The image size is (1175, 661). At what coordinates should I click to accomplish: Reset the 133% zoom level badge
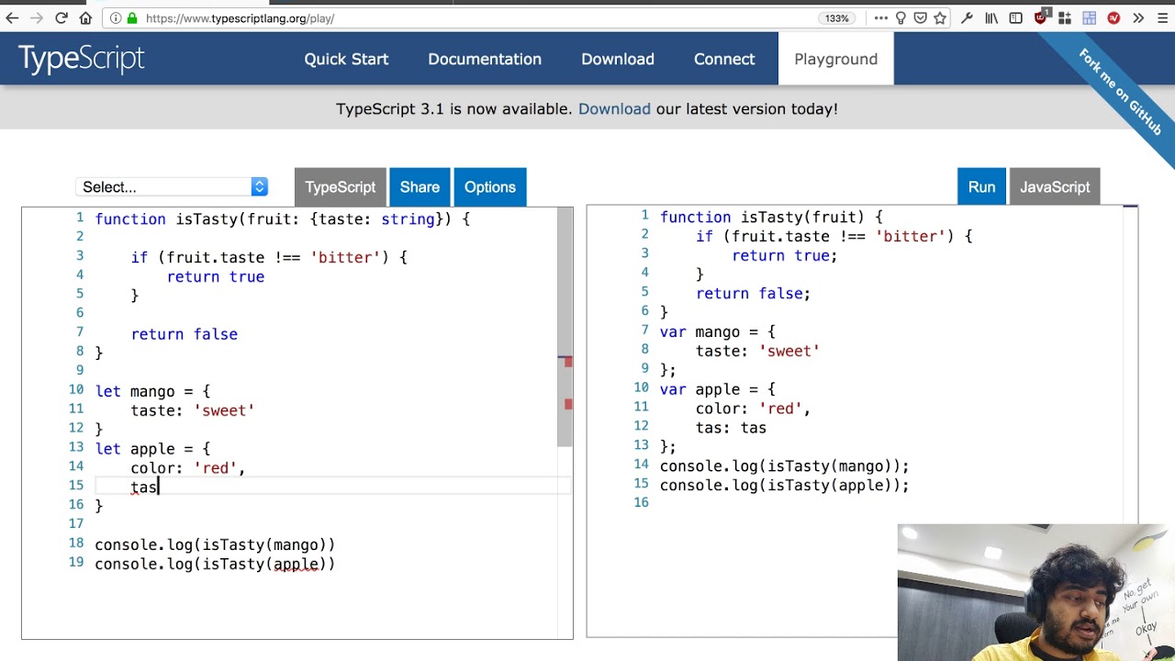(x=837, y=18)
